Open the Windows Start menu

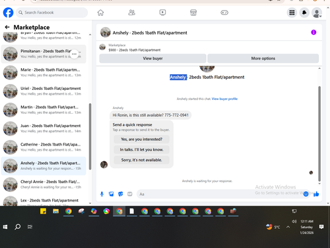5,227
